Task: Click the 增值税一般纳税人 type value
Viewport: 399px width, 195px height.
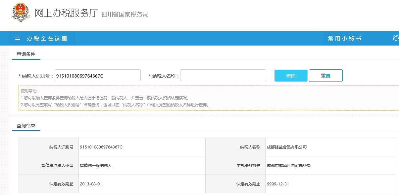Action: [96, 166]
